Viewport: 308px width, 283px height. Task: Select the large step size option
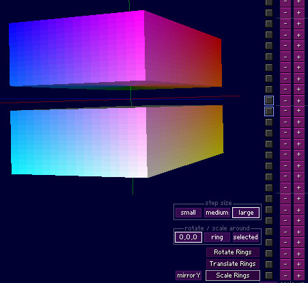(246, 213)
